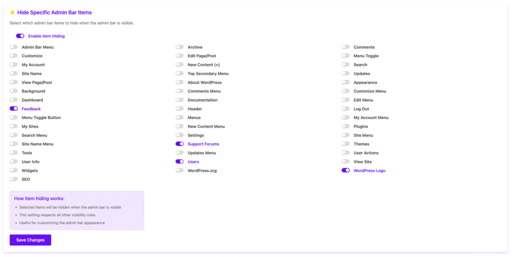Toggle the Appearance switch
The height and width of the screenshot is (257, 512).
(x=346, y=82)
